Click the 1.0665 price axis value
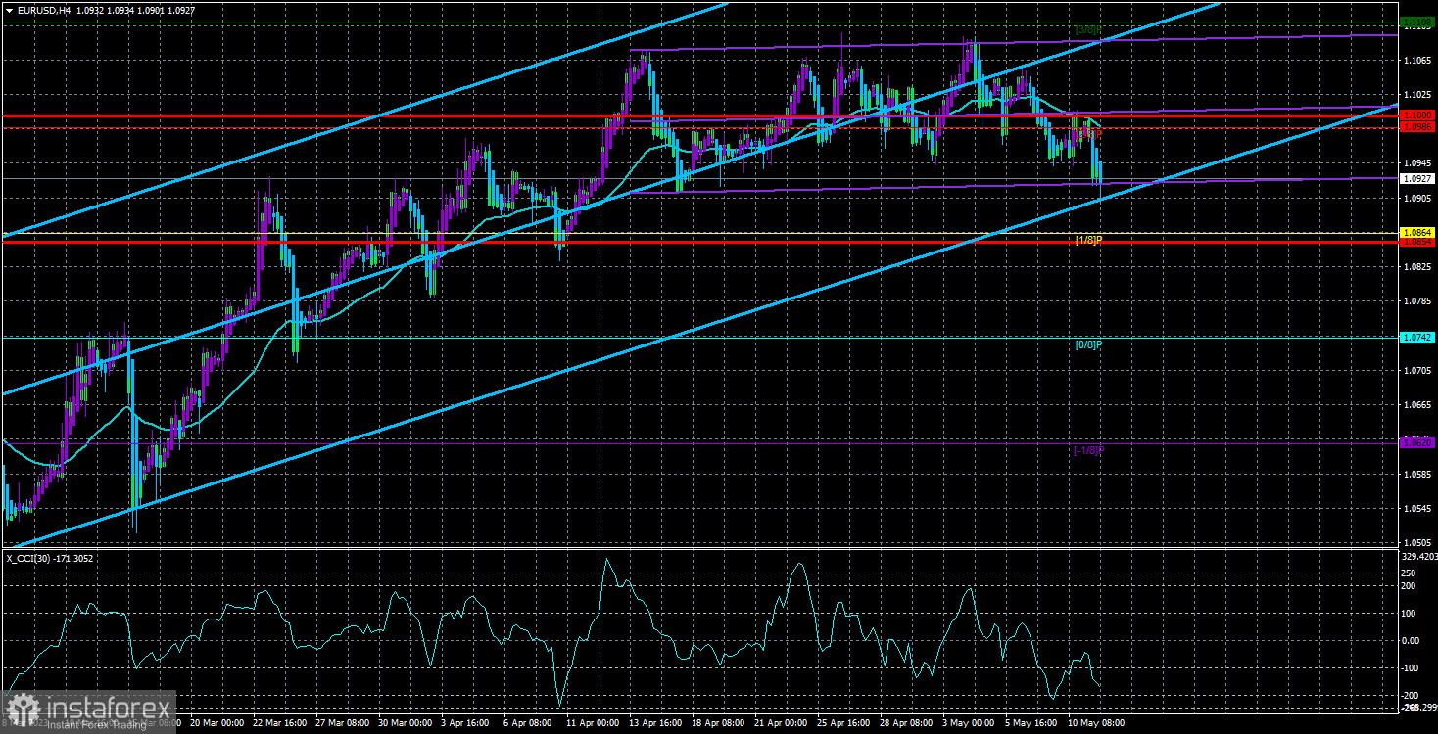This screenshot has height=734, width=1438. coord(1417,405)
